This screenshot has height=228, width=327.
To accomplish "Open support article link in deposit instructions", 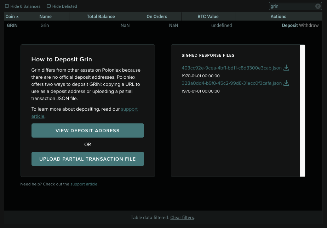I will pos(129,109).
